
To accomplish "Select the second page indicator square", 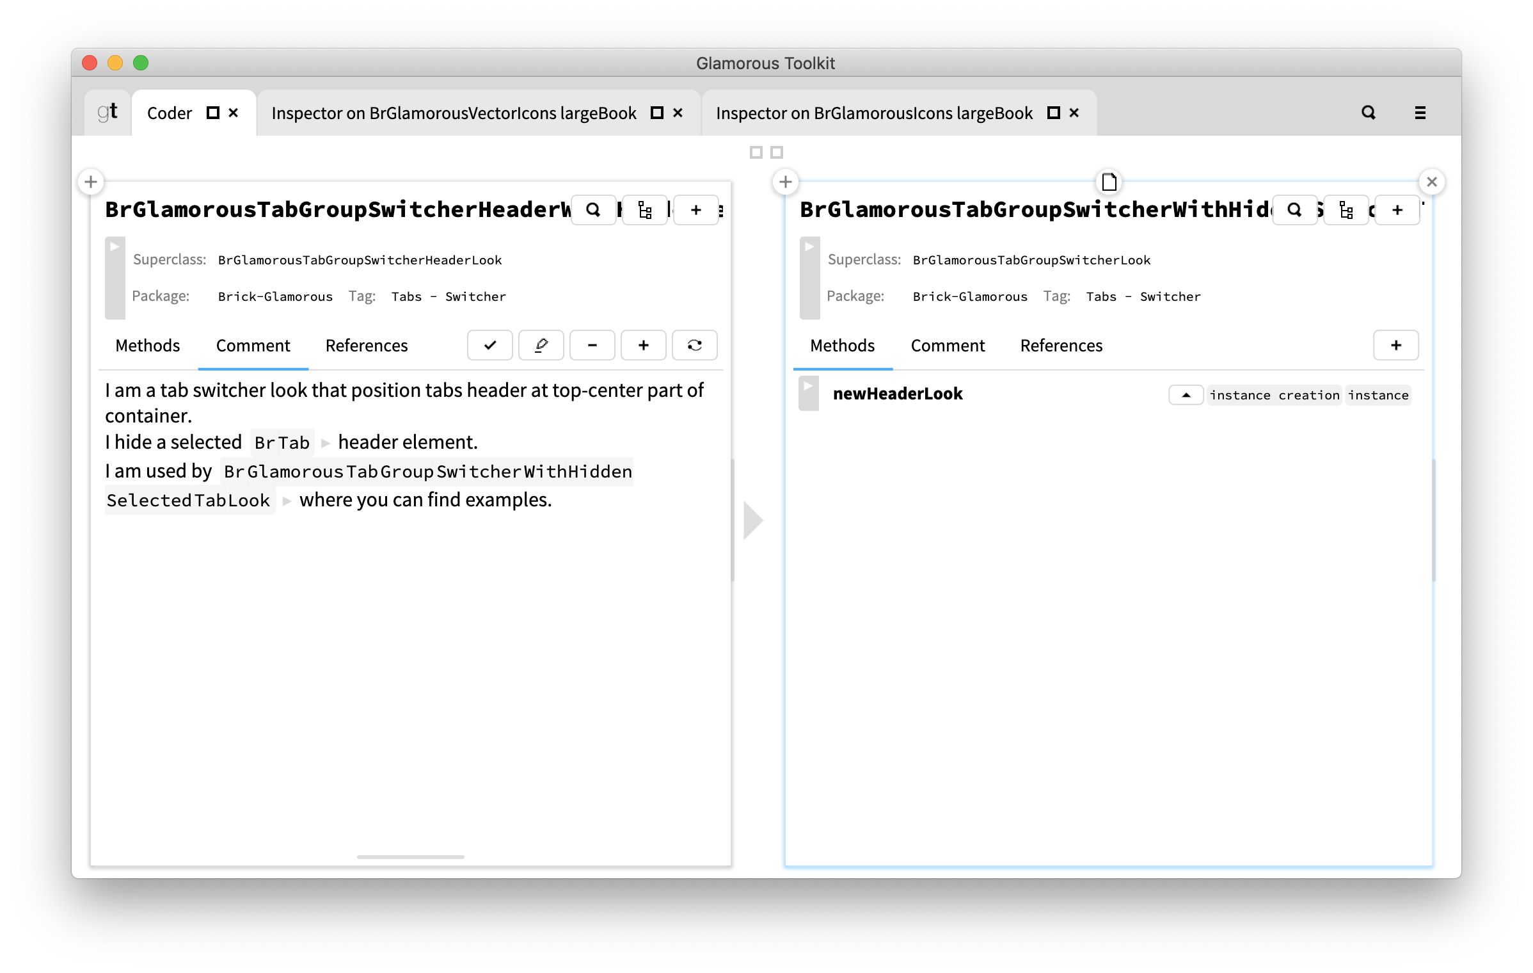I will (x=777, y=152).
